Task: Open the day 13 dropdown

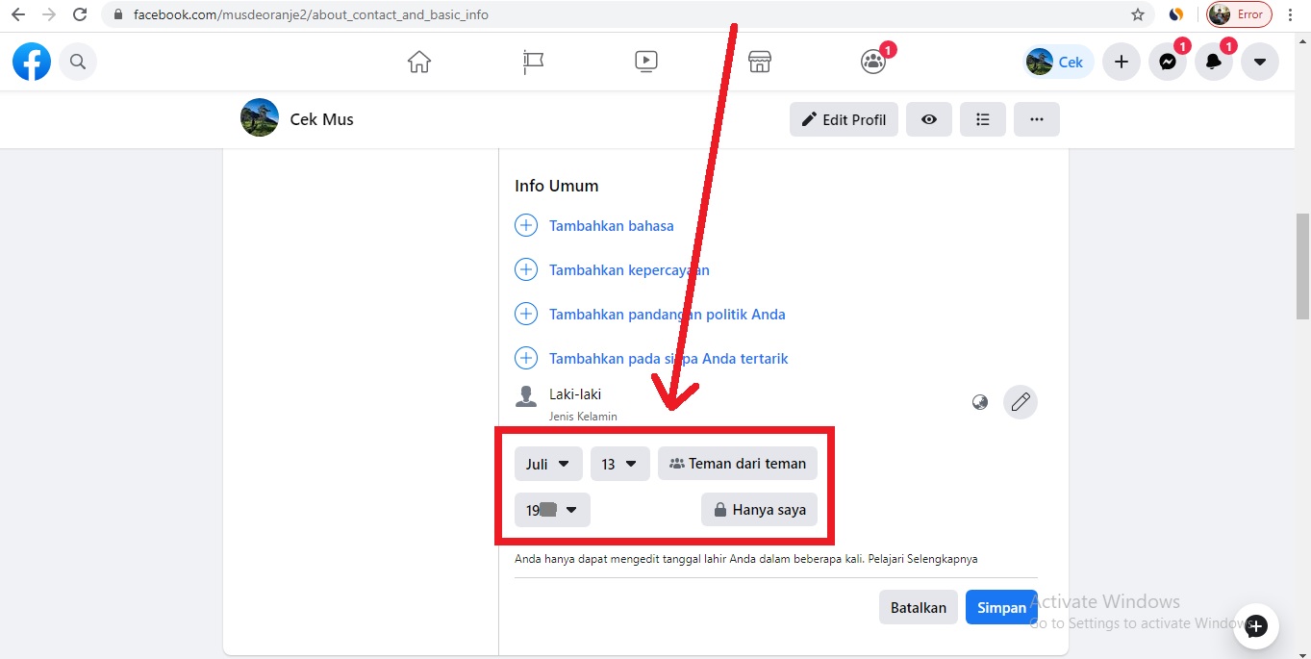Action: (x=619, y=463)
